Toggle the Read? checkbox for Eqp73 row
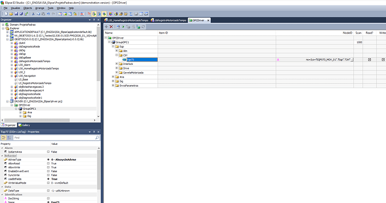 (369, 59)
